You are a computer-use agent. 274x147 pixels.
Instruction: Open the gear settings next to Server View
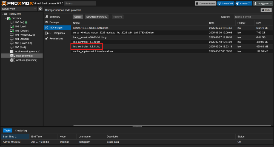coord(40,9)
